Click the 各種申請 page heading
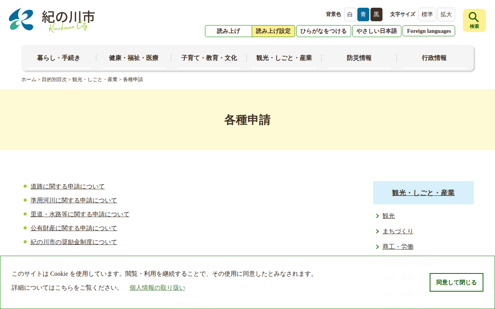This screenshot has height=309, width=495. pos(247,120)
